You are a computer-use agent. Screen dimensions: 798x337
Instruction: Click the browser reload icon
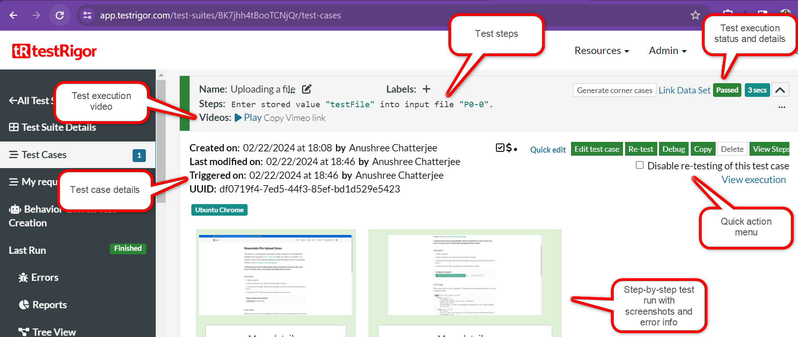point(60,15)
